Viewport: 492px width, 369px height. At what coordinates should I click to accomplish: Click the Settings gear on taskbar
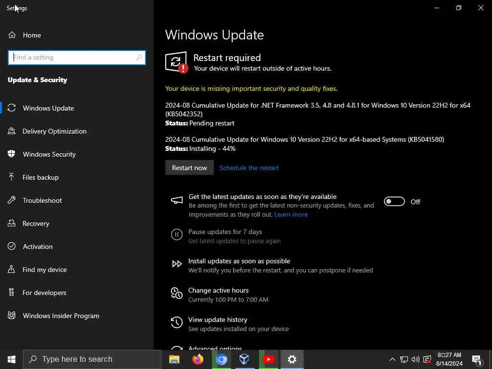click(x=292, y=359)
